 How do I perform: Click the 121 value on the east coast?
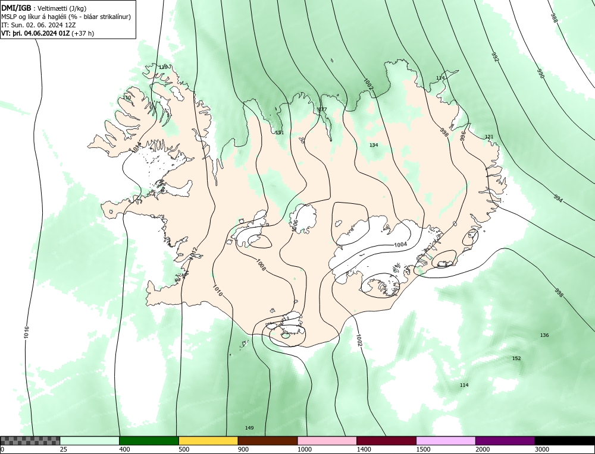pos(489,137)
